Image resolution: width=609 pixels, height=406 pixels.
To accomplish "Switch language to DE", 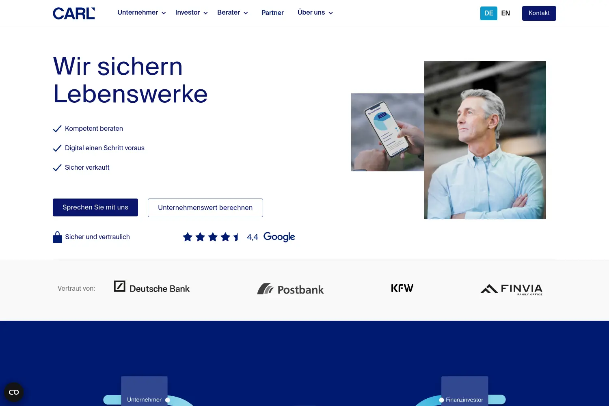I will click(x=489, y=13).
